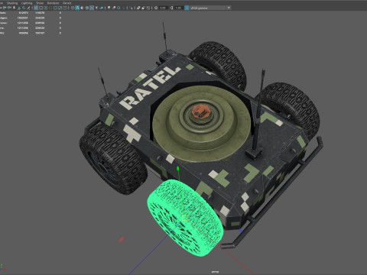The height and width of the screenshot is (275, 367).
Task: Click the red X-axis move handle
Action: [122, 239]
